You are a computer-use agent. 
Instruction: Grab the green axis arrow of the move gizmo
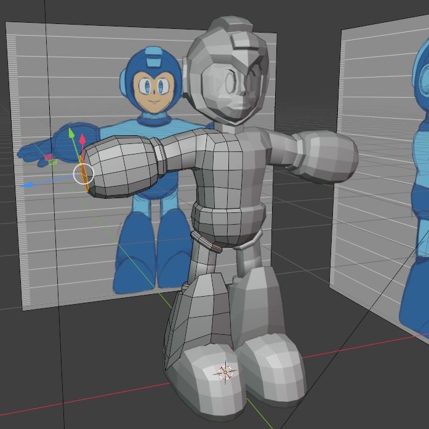(x=71, y=133)
